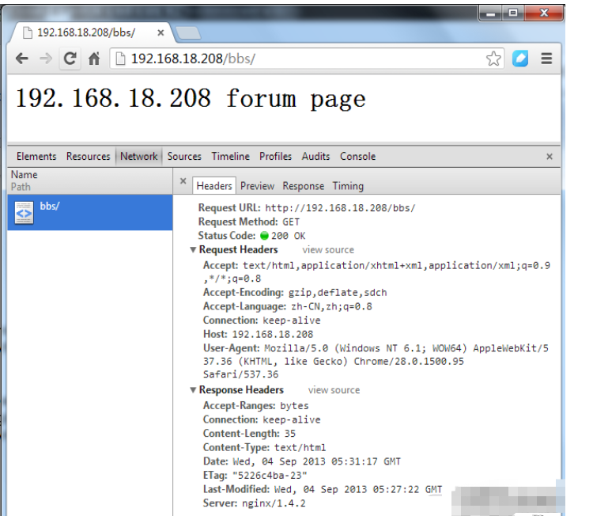The height and width of the screenshot is (516, 593).
Task: Select the Network panel tab
Action: (139, 157)
